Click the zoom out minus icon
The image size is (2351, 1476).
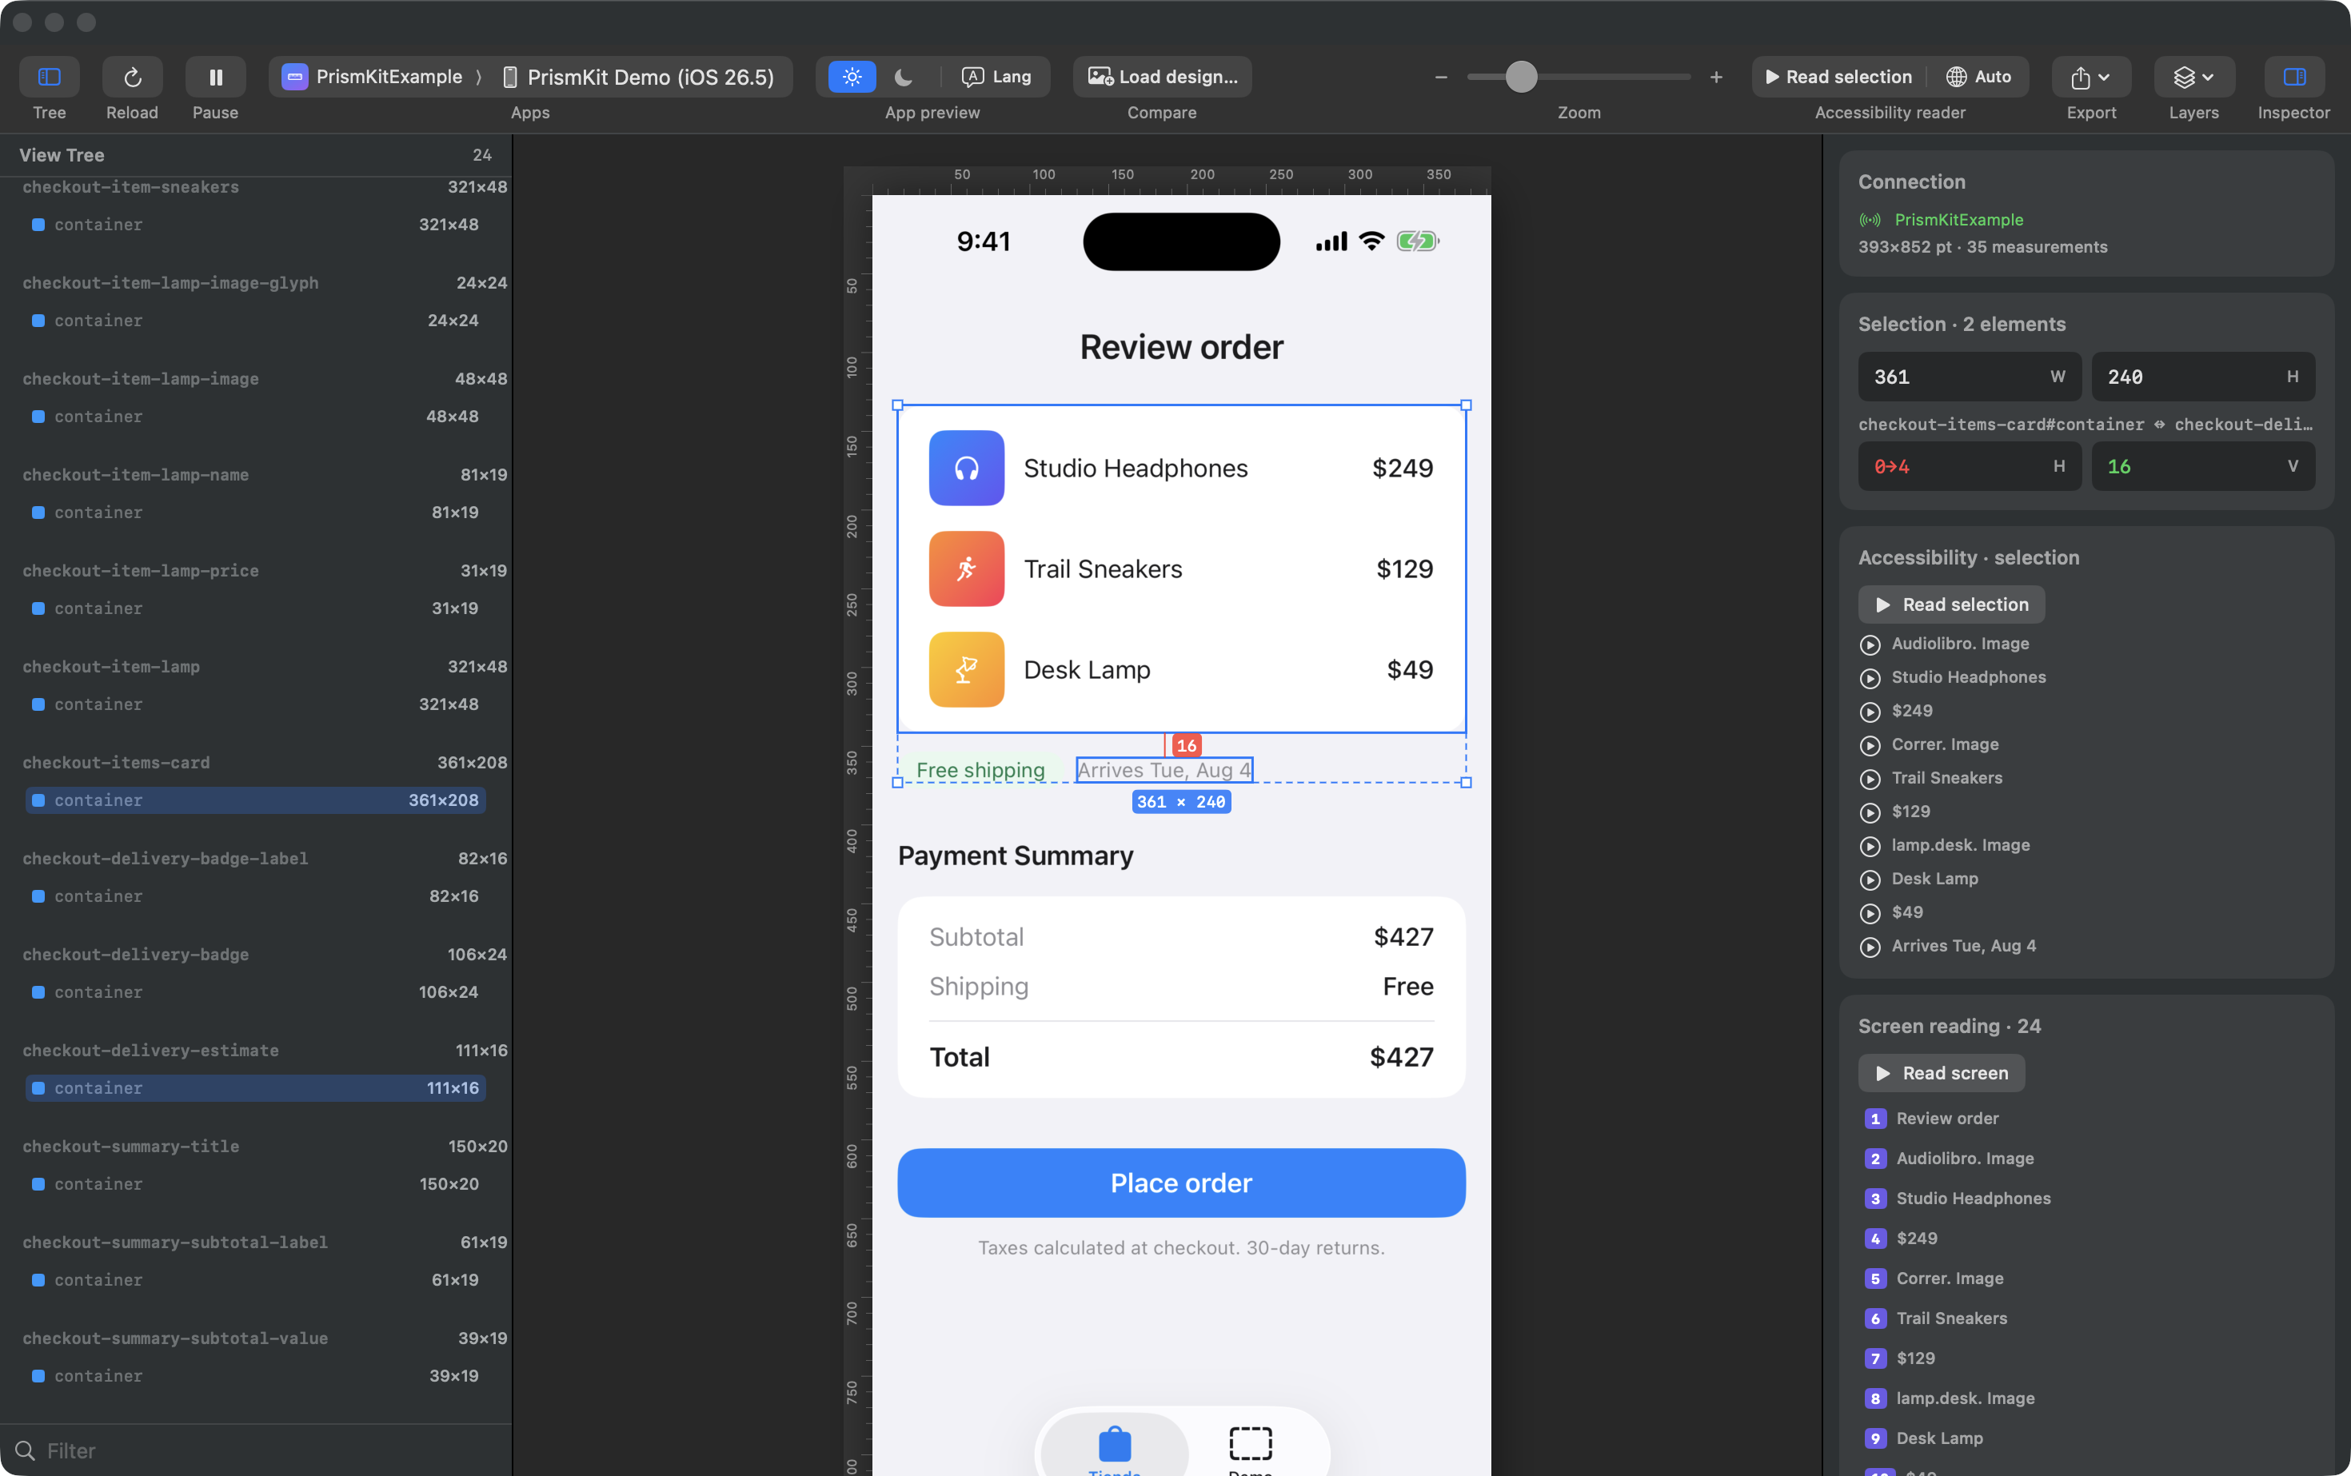(x=1441, y=76)
